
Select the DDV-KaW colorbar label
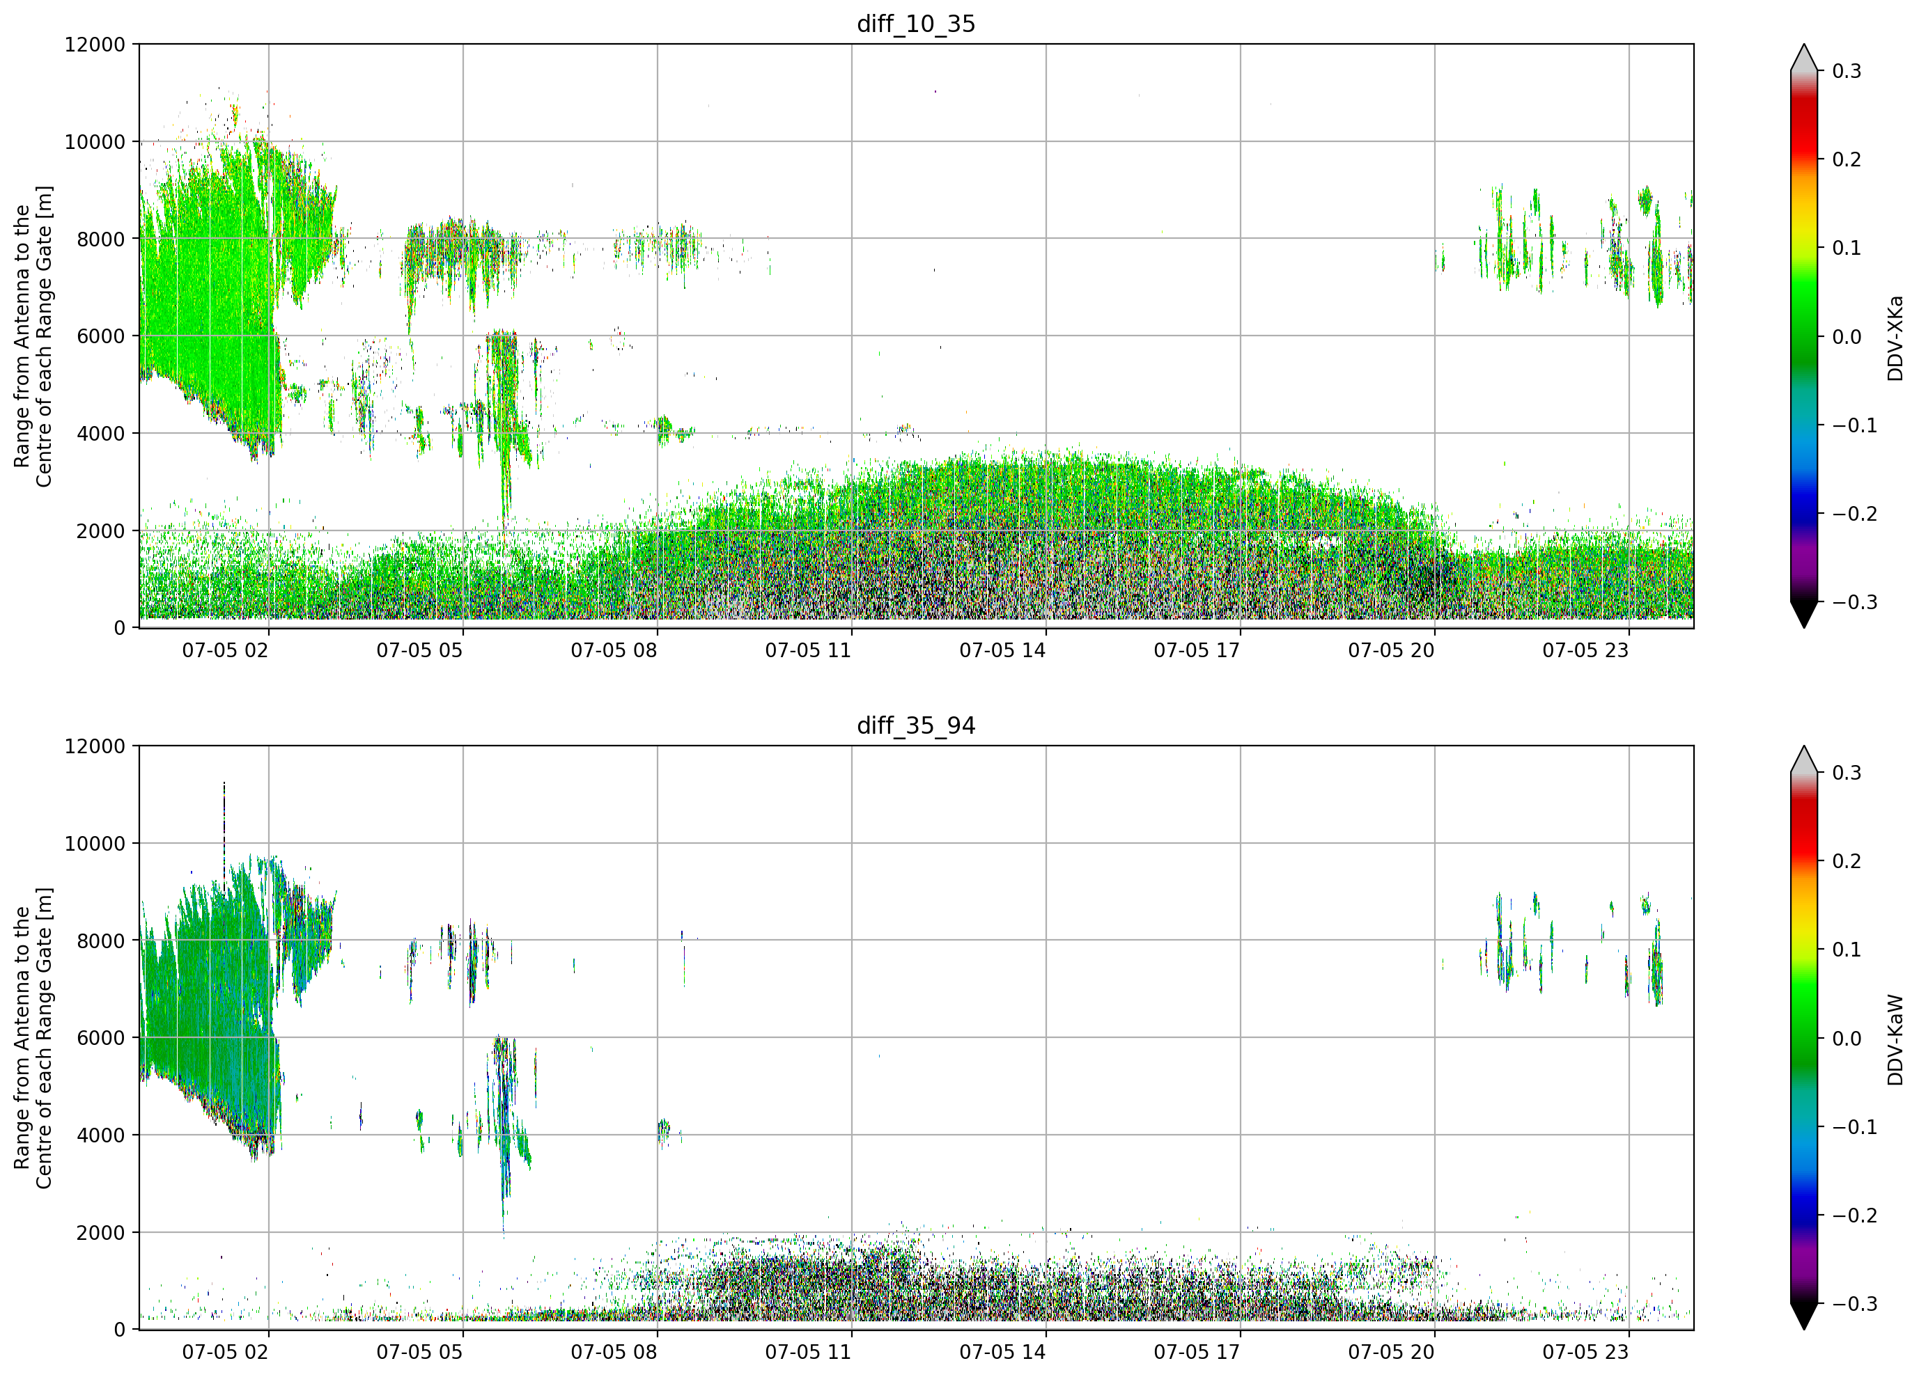(x=1895, y=1039)
